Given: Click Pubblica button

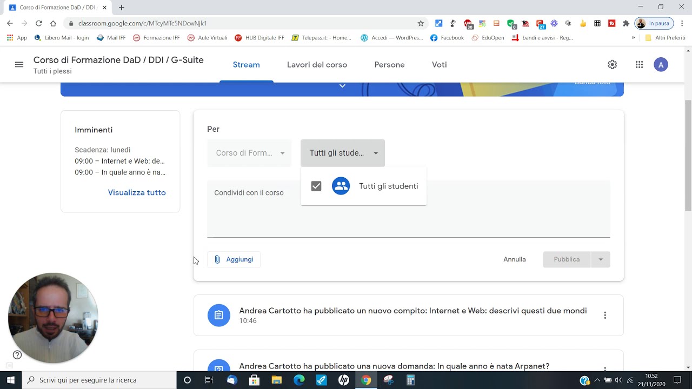Looking at the screenshot, I should pyautogui.click(x=567, y=259).
